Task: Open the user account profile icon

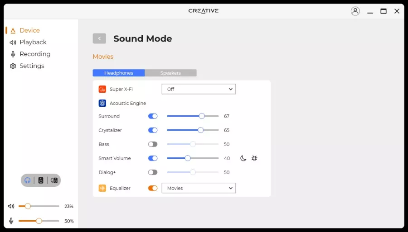Action: click(x=355, y=11)
